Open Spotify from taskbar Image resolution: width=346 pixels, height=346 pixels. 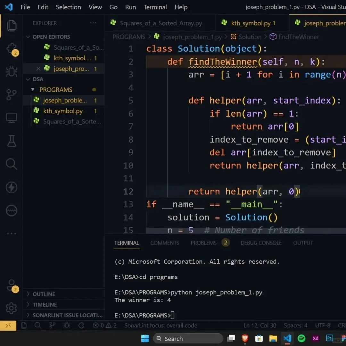tap(301, 338)
